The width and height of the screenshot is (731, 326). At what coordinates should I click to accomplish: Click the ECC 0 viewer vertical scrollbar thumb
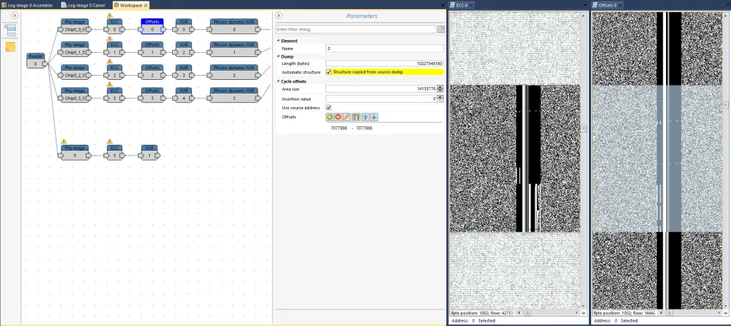point(584,128)
